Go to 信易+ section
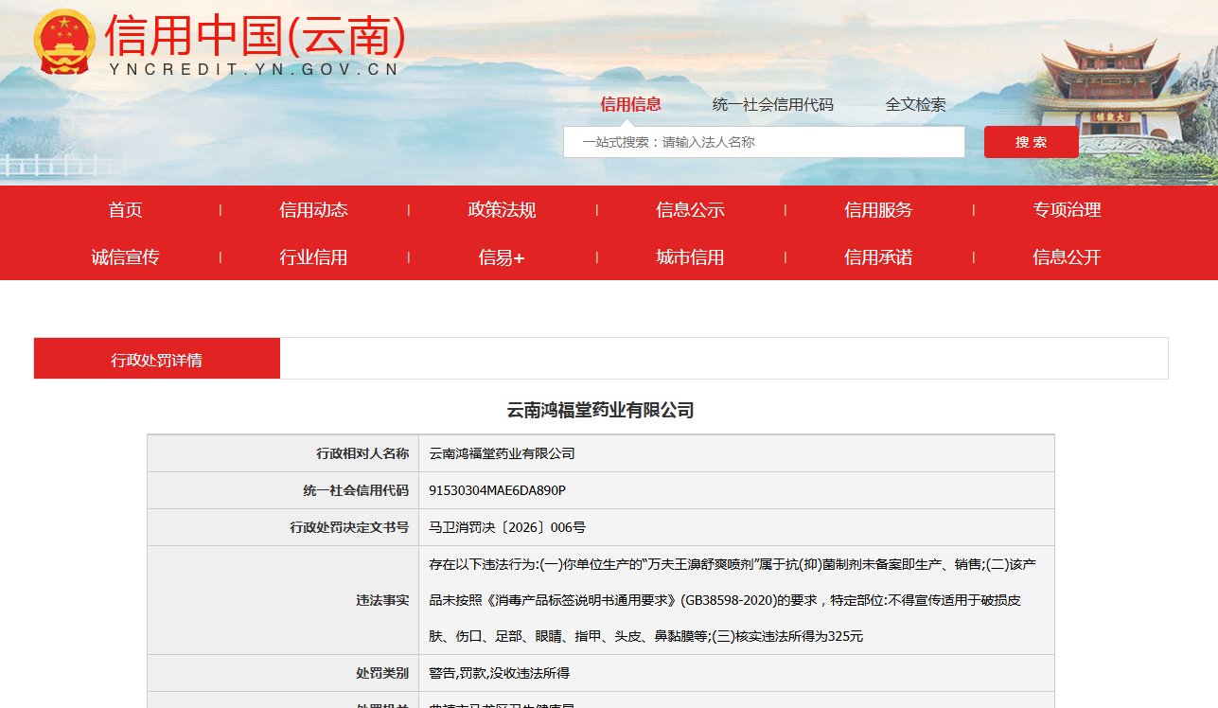 (502, 257)
